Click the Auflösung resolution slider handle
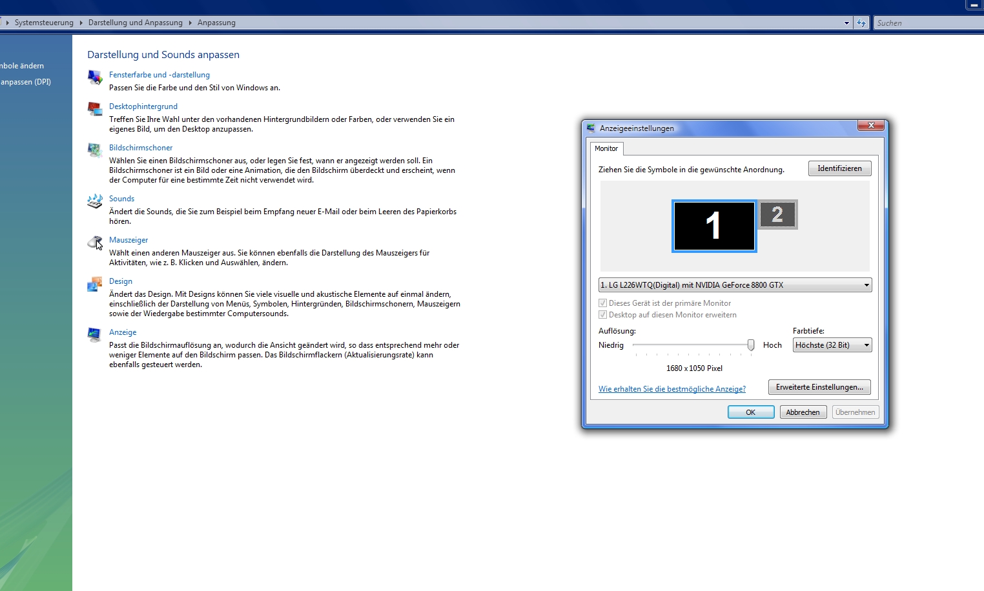Viewport: 984px width, 591px height. tap(751, 345)
